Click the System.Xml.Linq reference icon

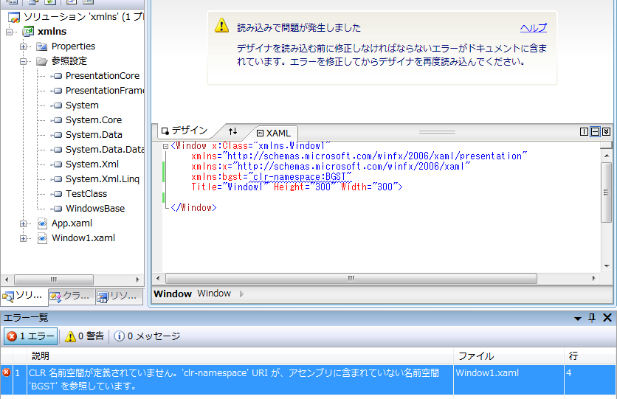(x=57, y=179)
